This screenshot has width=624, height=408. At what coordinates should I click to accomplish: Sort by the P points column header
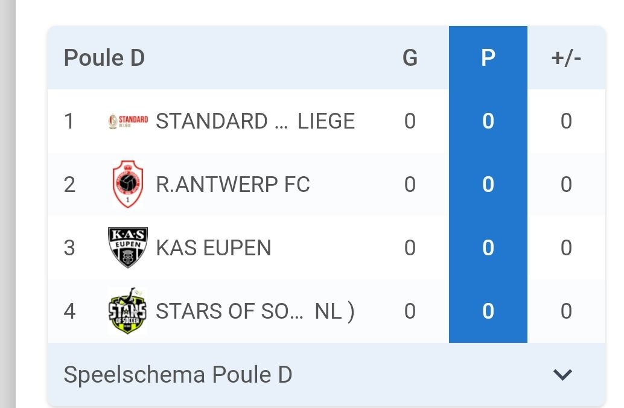pyautogui.click(x=488, y=58)
